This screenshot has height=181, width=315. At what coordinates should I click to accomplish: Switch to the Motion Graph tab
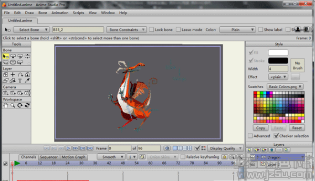(73, 157)
